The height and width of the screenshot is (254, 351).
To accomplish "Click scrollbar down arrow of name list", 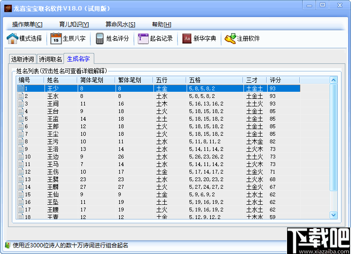I will (x=333, y=215).
